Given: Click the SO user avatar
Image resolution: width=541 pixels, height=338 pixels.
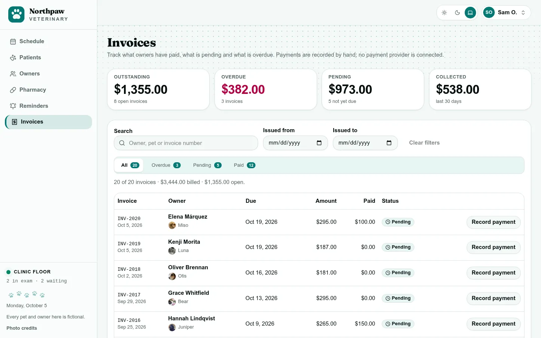Looking at the screenshot, I should tap(489, 12).
